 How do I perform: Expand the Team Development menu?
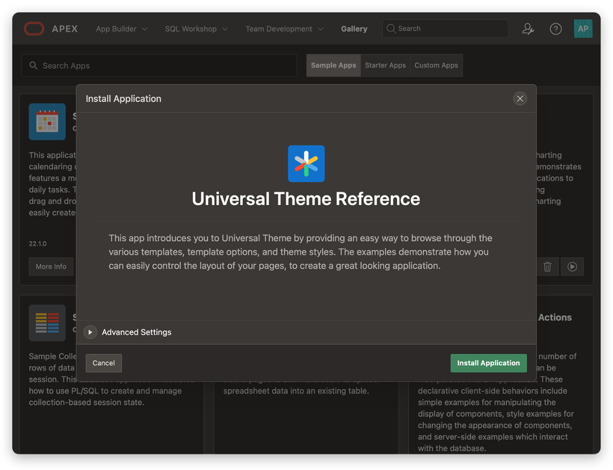click(284, 29)
